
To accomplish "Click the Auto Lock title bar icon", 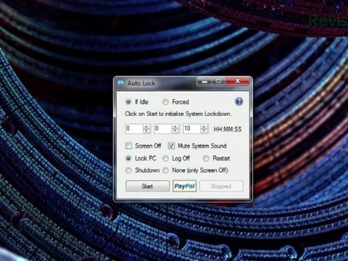I will pyautogui.click(x=121, y=83).
